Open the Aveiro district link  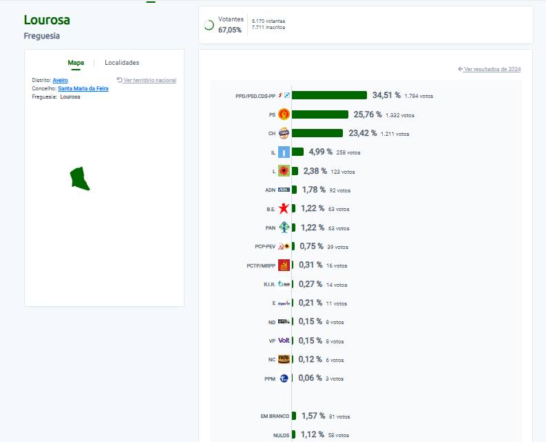point(60,80)
